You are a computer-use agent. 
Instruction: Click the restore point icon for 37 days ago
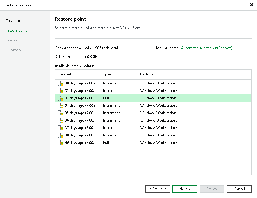[x=60, y=128]
